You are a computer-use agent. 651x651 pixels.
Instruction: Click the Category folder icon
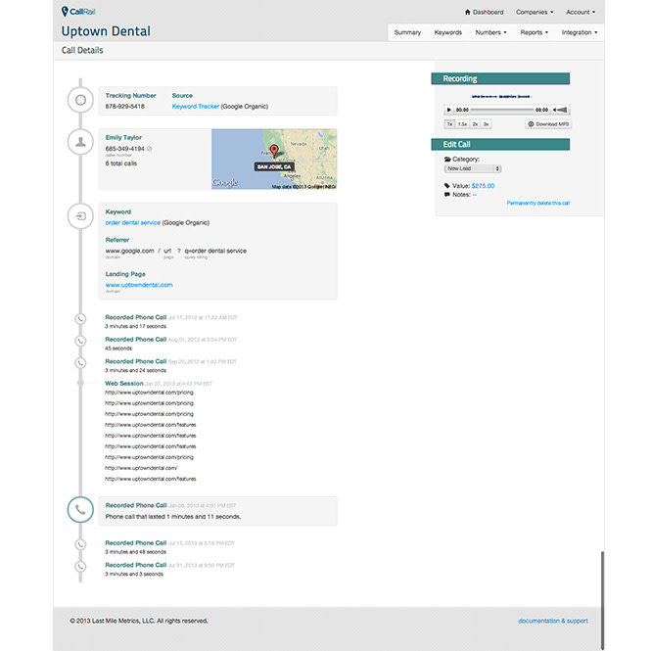click(447, 159)
